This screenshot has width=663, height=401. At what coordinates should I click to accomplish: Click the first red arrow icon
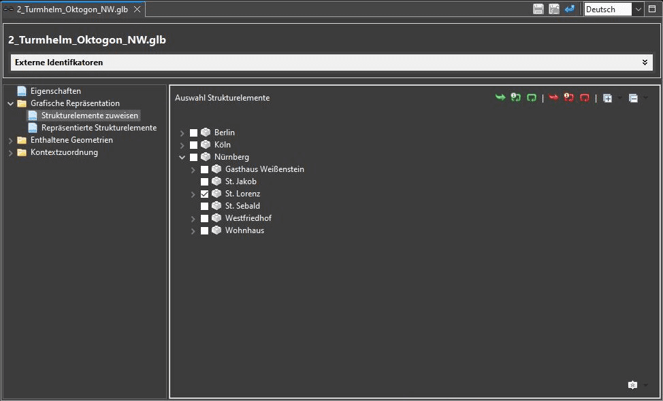click(553, 98)
